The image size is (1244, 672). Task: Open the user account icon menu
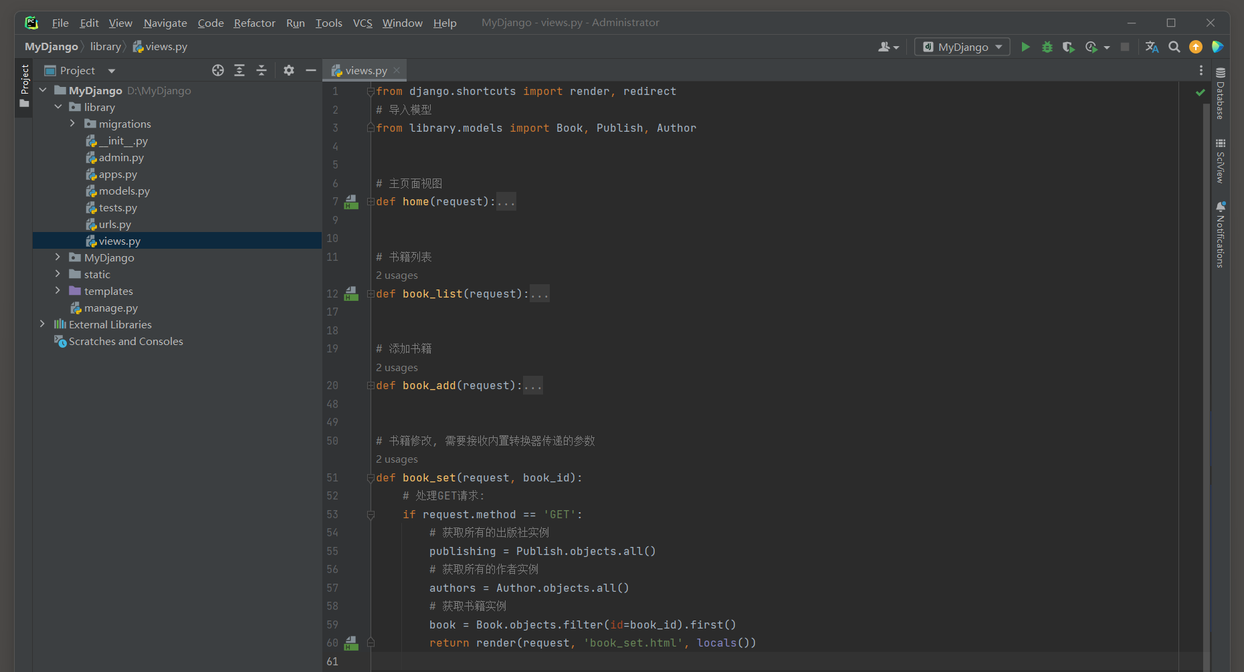888,47
